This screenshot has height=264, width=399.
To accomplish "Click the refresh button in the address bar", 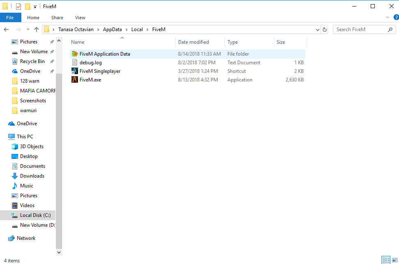I will [324, 29].
